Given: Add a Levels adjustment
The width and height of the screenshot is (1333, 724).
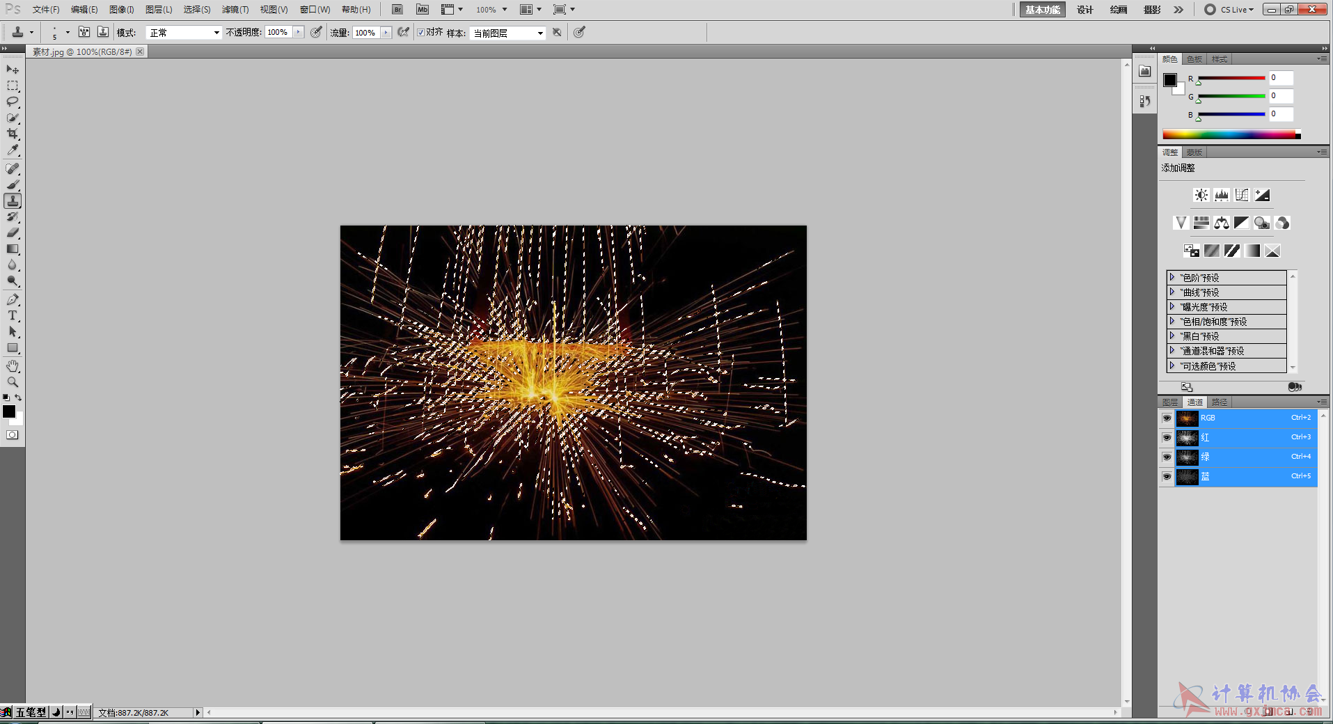Looking at the screenshot, I should [1222, 195].
